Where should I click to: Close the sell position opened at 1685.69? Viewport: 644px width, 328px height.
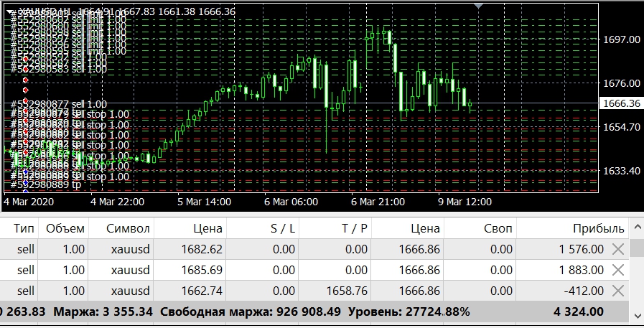[x=618, y=270]
